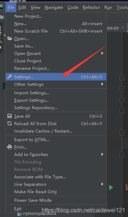128x217 pixels.
Task: Click the Reload All from Disk icon
Action: point(10,123)
